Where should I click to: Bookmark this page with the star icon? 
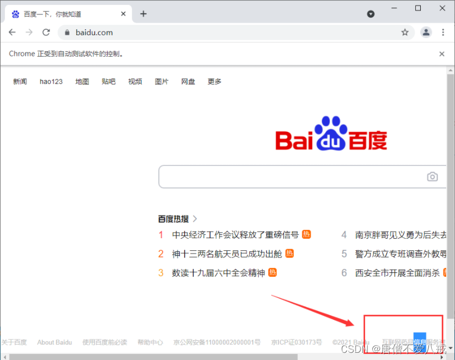(405, 32)
